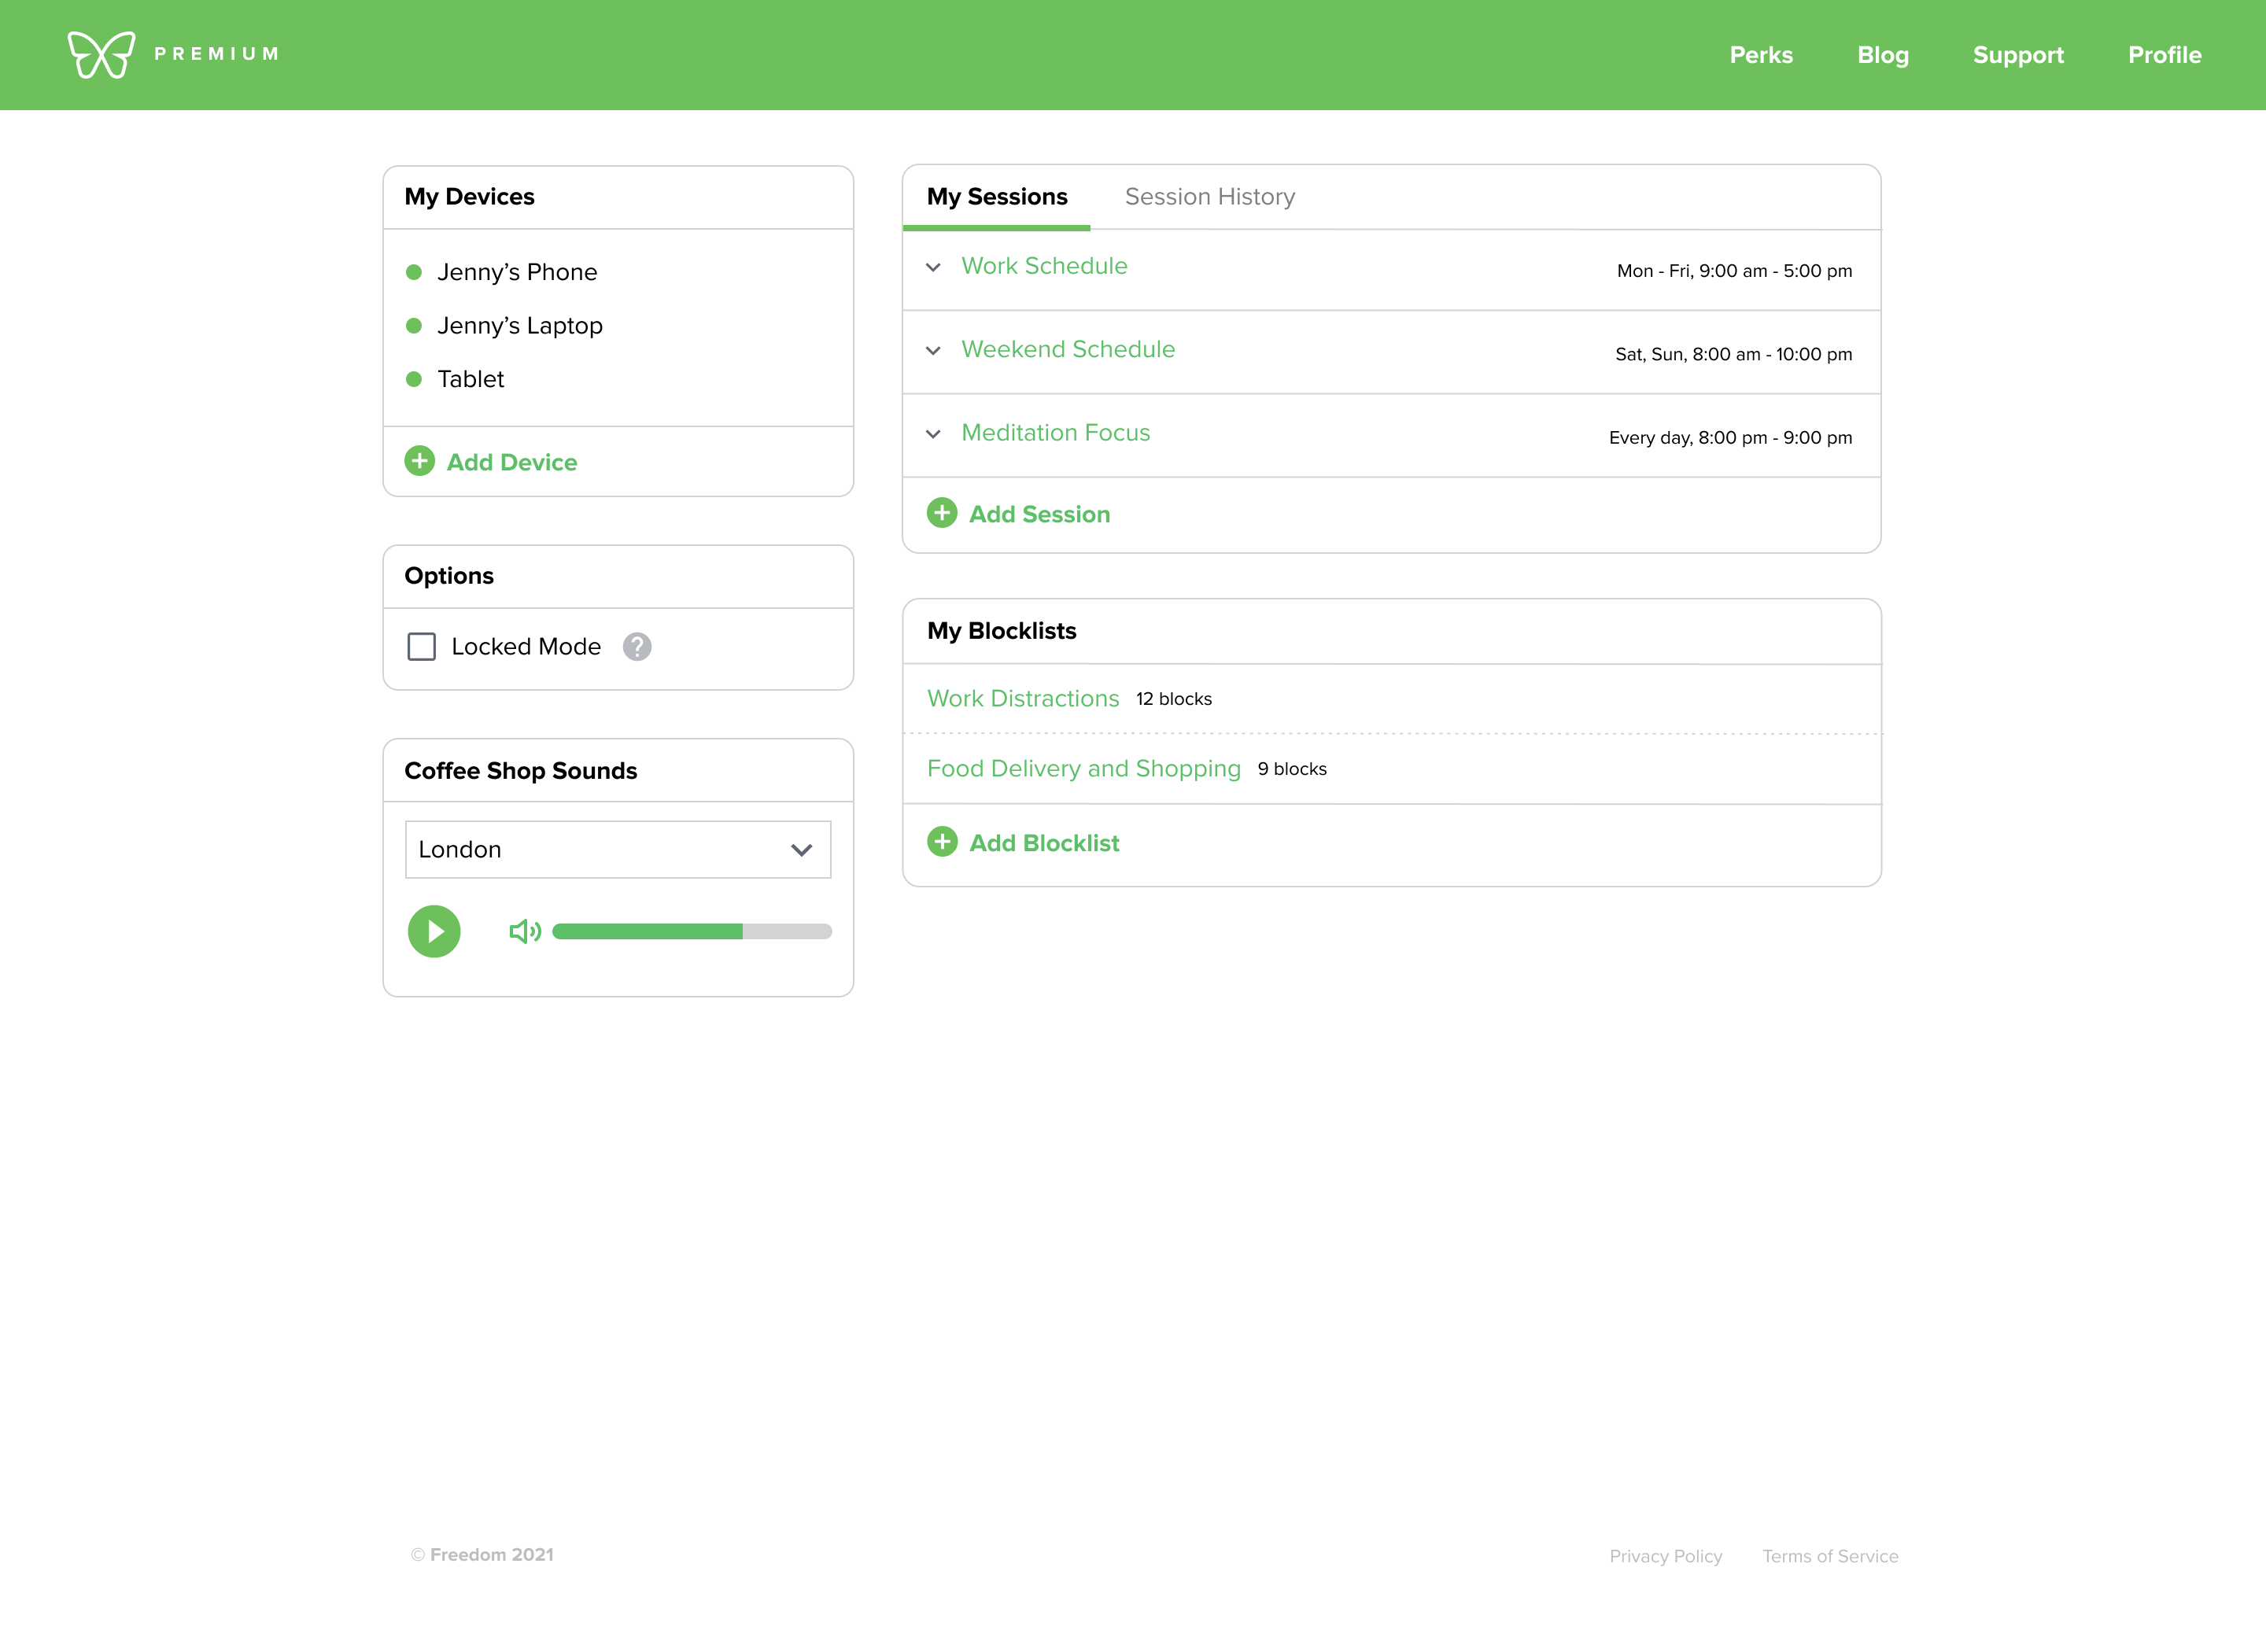The image size is (2266, 1652).
Task: Click Jenny's Phone green status dot
Action: [414, 272]
